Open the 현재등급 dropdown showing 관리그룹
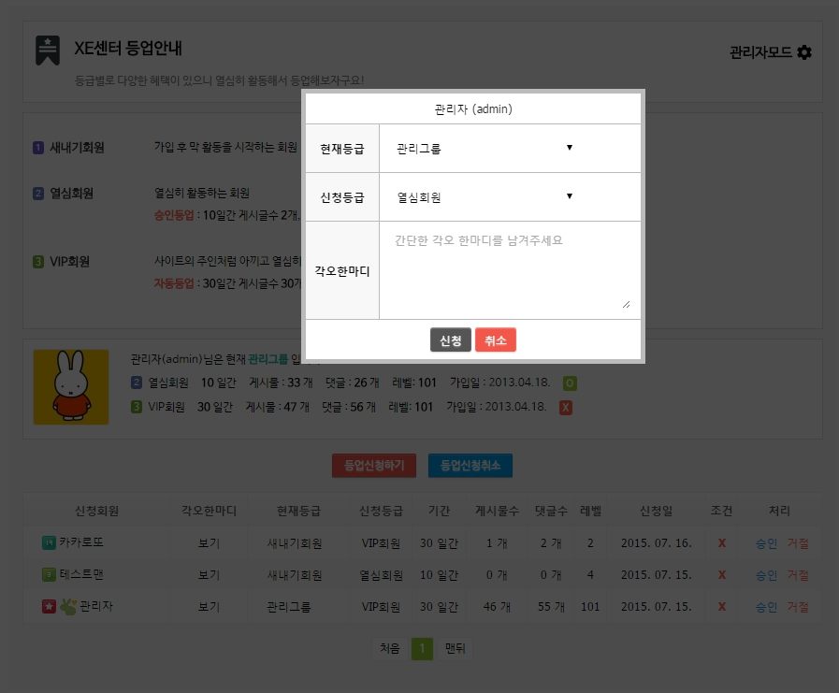 [x=485, y=148]
